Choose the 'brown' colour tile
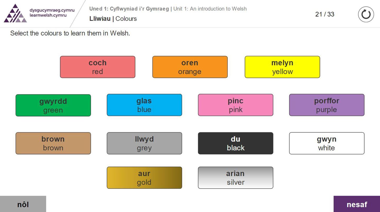Screen dimensions: 380x212 (53, 143)
